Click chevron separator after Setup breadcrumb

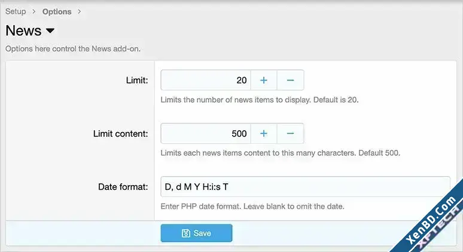(x=34, y=11)
